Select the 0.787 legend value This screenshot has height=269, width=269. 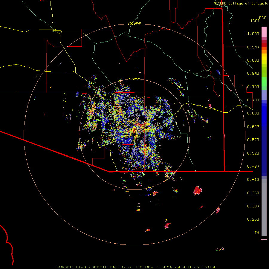pyautogui.click(x=253, y=87)
